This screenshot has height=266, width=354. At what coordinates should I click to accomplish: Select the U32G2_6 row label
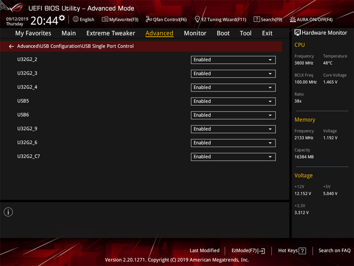[28, 142]
